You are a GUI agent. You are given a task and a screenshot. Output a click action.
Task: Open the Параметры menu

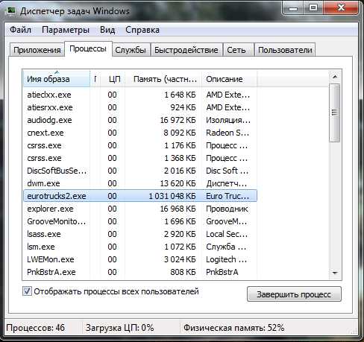(x=66, y=30)
